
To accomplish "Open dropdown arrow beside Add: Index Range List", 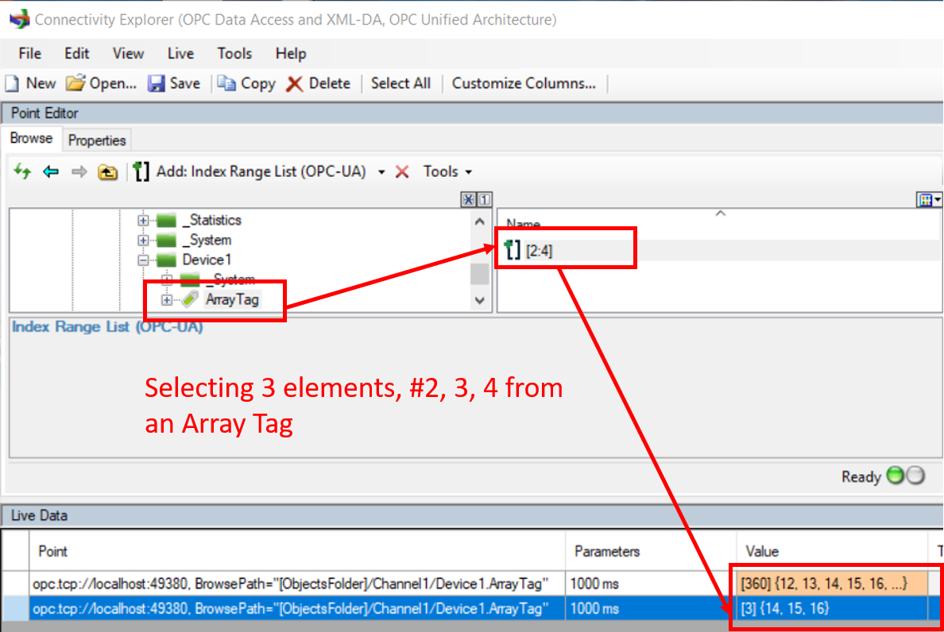I will (381, 172).
